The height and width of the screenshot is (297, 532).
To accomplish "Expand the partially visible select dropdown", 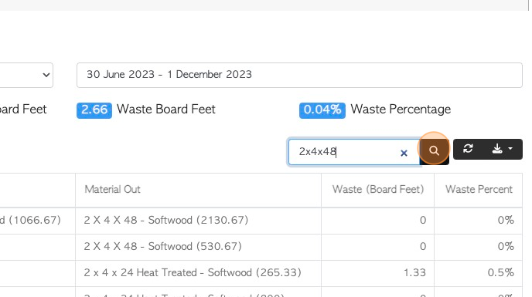I will (x=26, y=75).
